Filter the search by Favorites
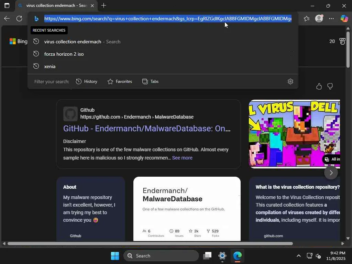Viewport: 352px width, 264px height. click(x=120, y=81)
